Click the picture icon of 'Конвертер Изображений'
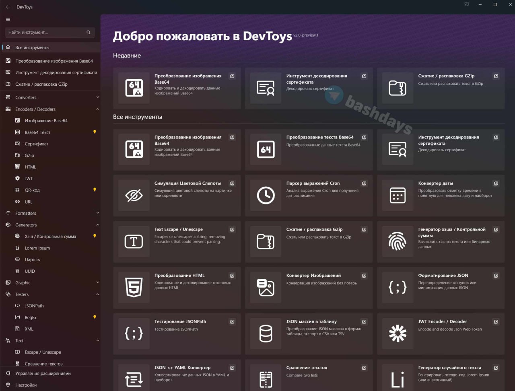 point(266,288)
